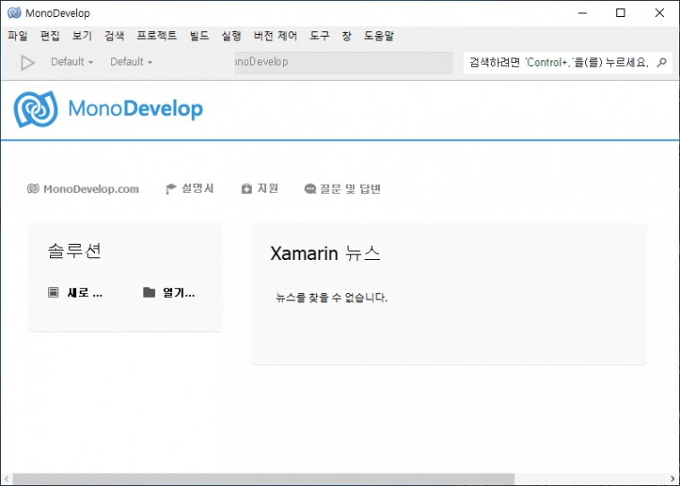Click the 솔루션 panel heading
The width and height of the screenshot is (680, 486).
pos(74,250)
